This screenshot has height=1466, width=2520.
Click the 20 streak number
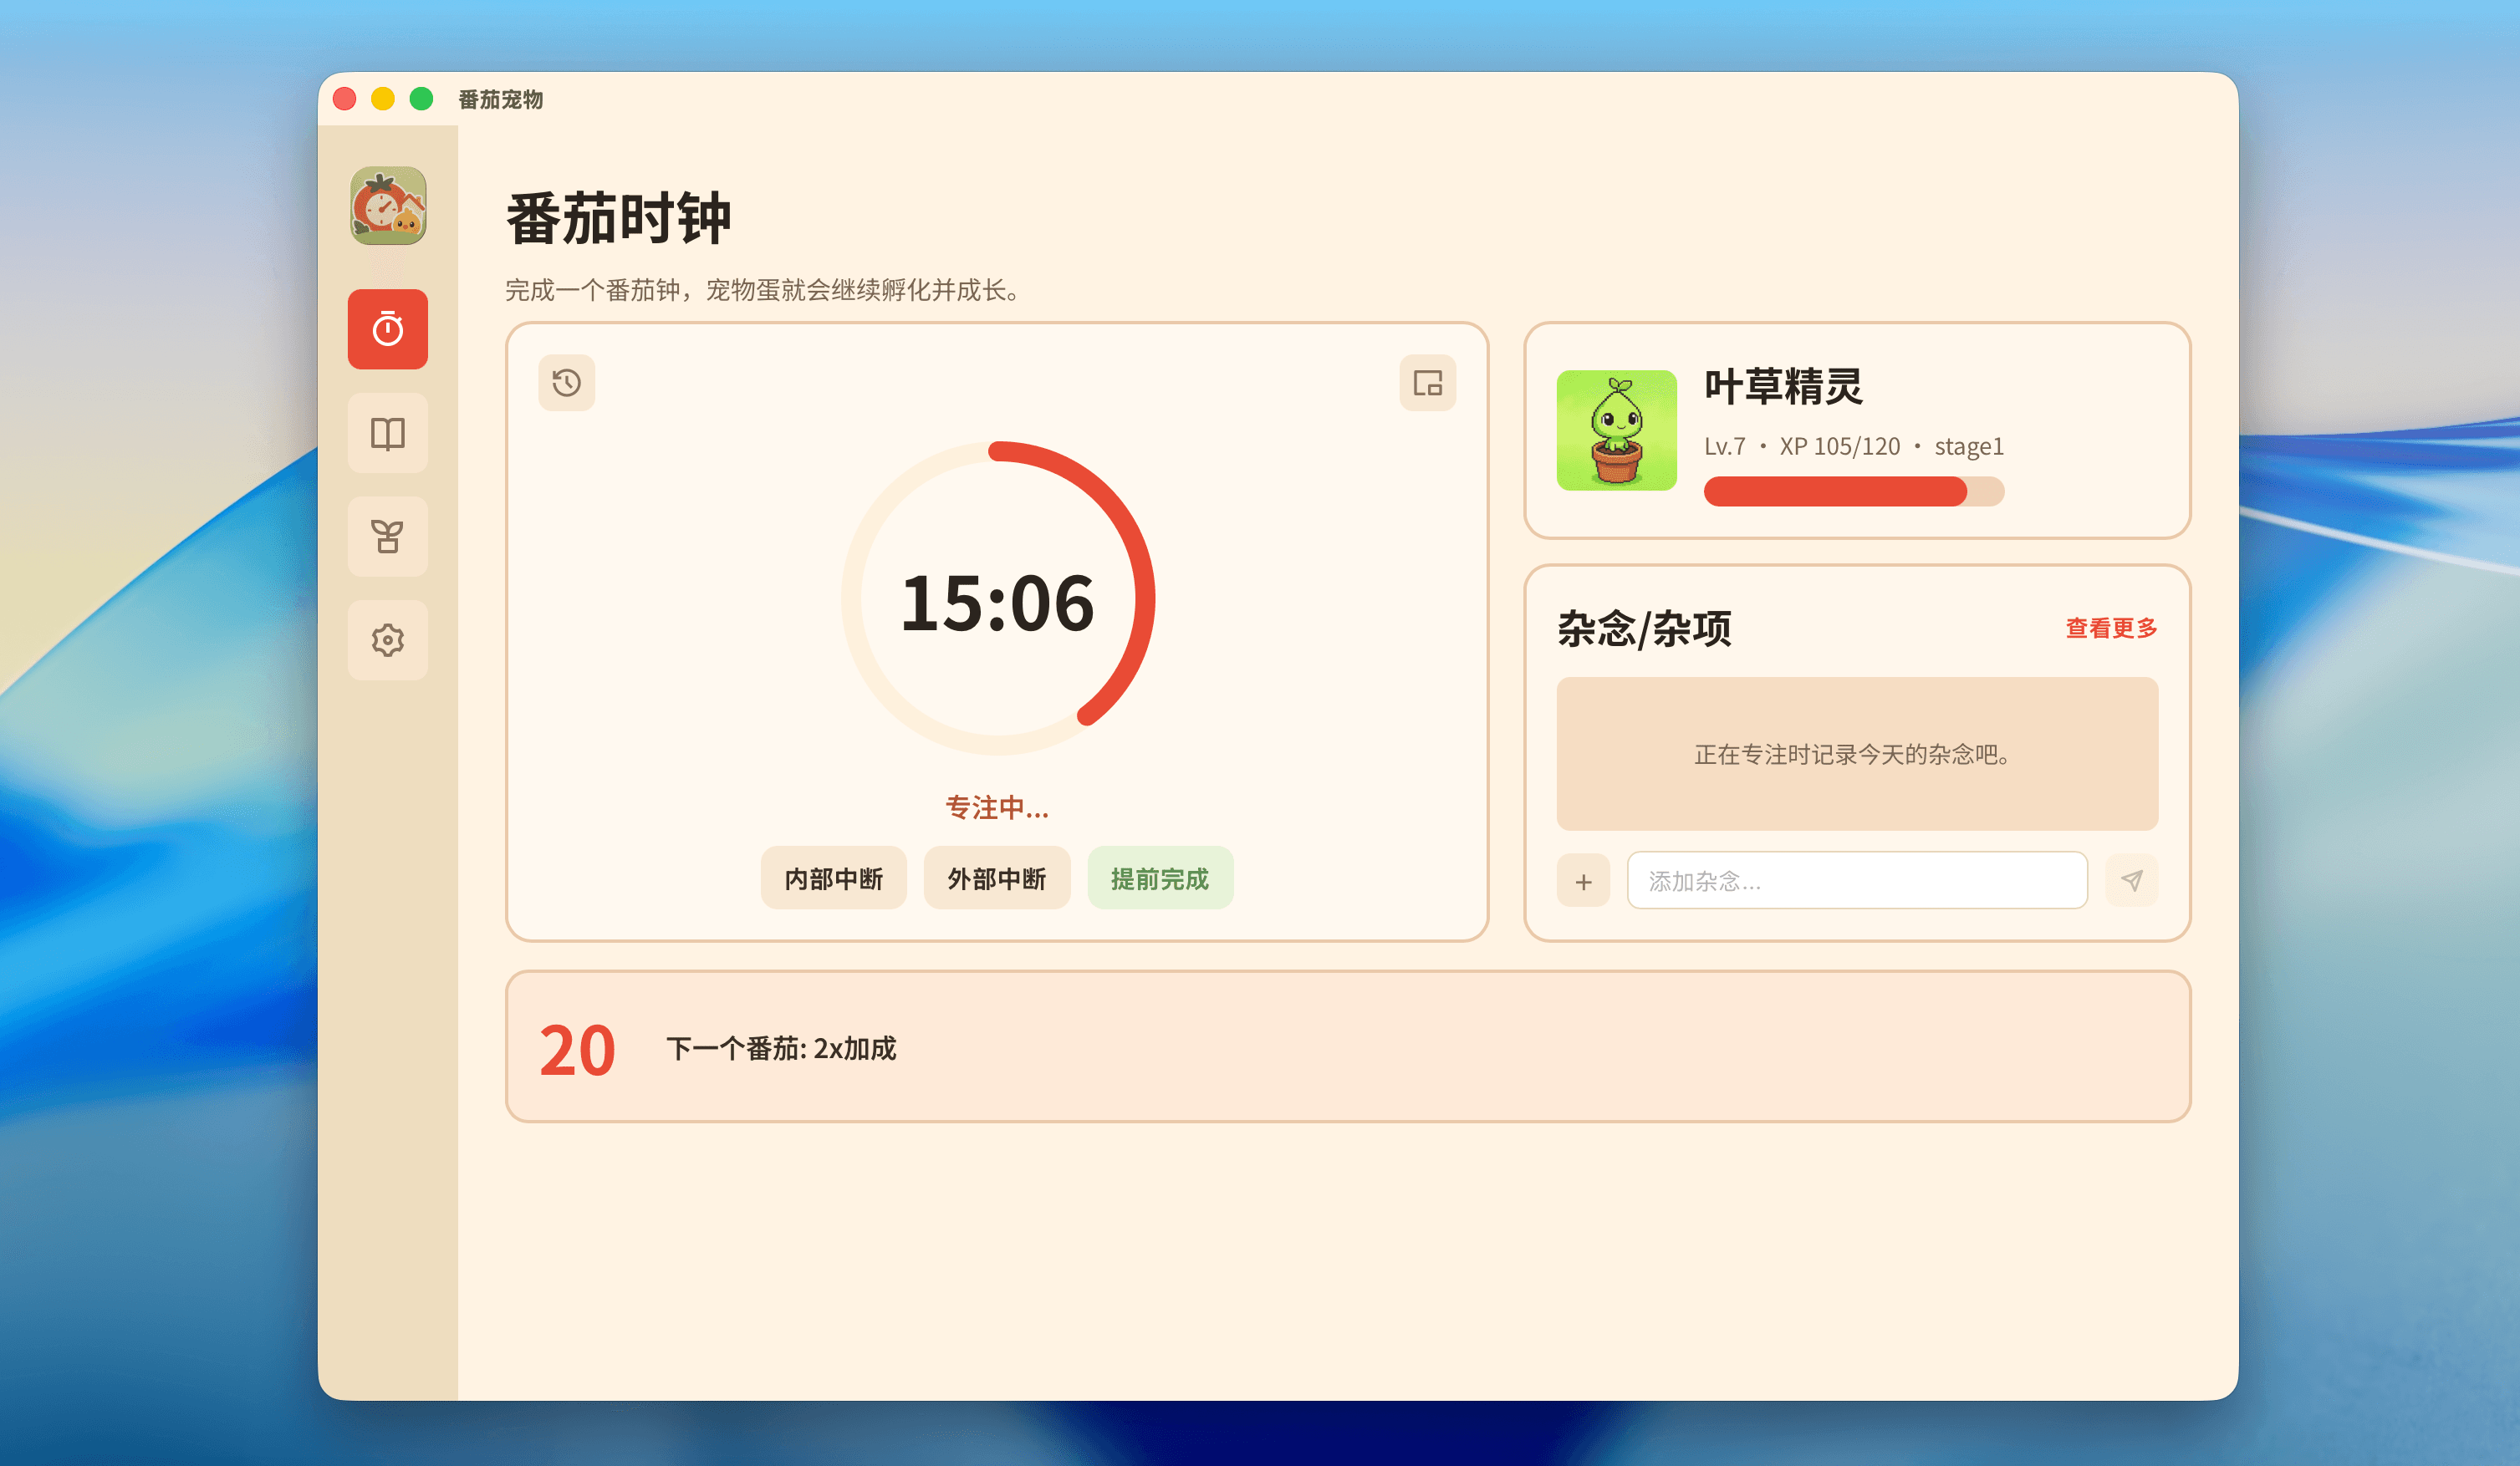point(577,1049)
